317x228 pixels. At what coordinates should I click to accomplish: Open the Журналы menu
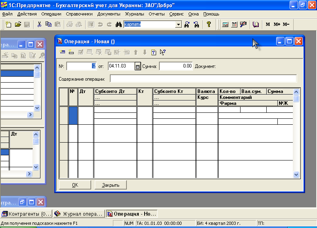click(x=134, y=14)
